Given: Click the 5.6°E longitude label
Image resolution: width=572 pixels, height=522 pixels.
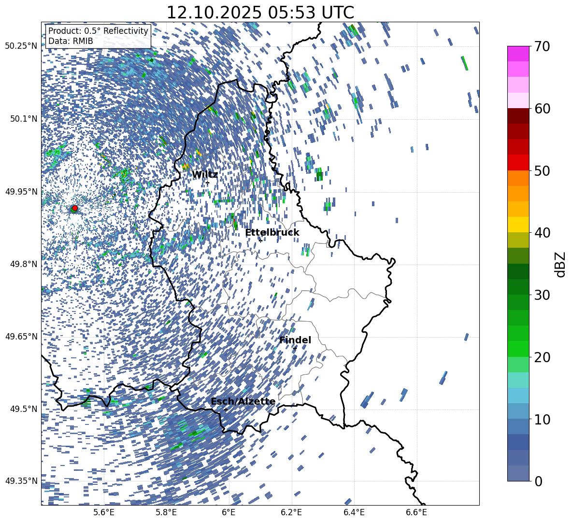Looking at the screenshot, I should (104, 512).
